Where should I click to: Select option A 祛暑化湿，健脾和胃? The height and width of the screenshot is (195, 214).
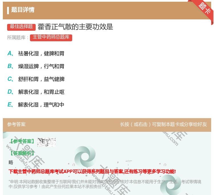pos(41,54)
